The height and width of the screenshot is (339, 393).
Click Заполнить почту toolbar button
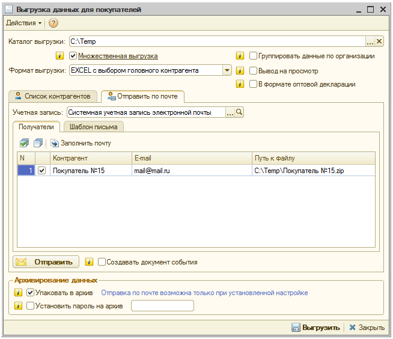(81, 143)
